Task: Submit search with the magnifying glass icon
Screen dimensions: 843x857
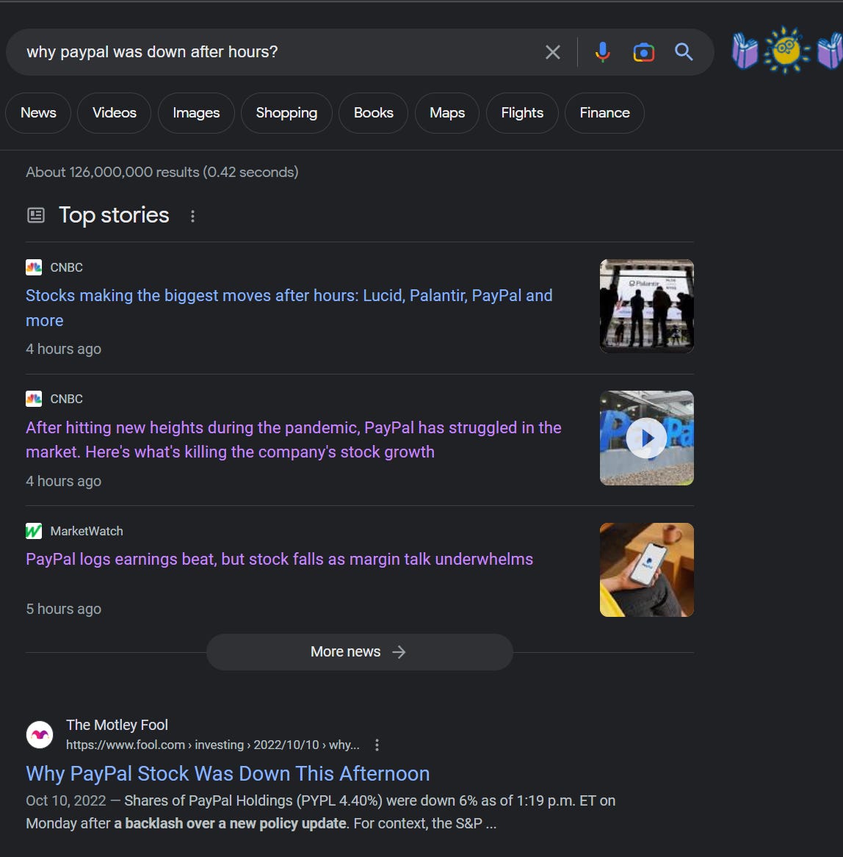Action: tap(684, 52)
